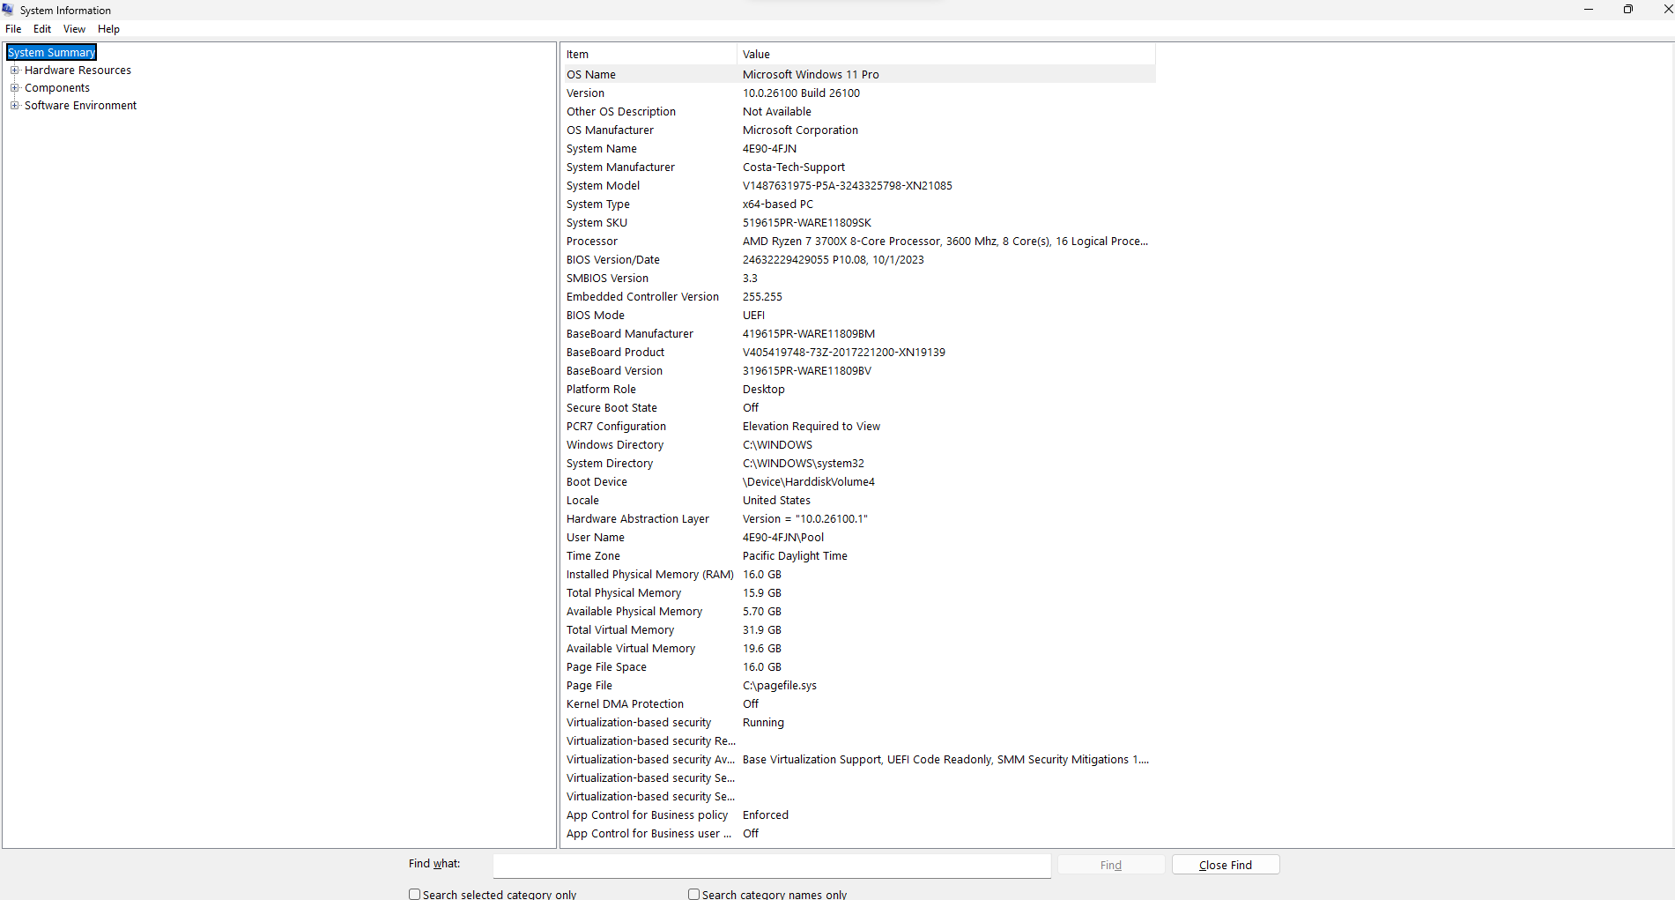
Task: Select the App Control for Business policy row
Action: tap(858, 815)
